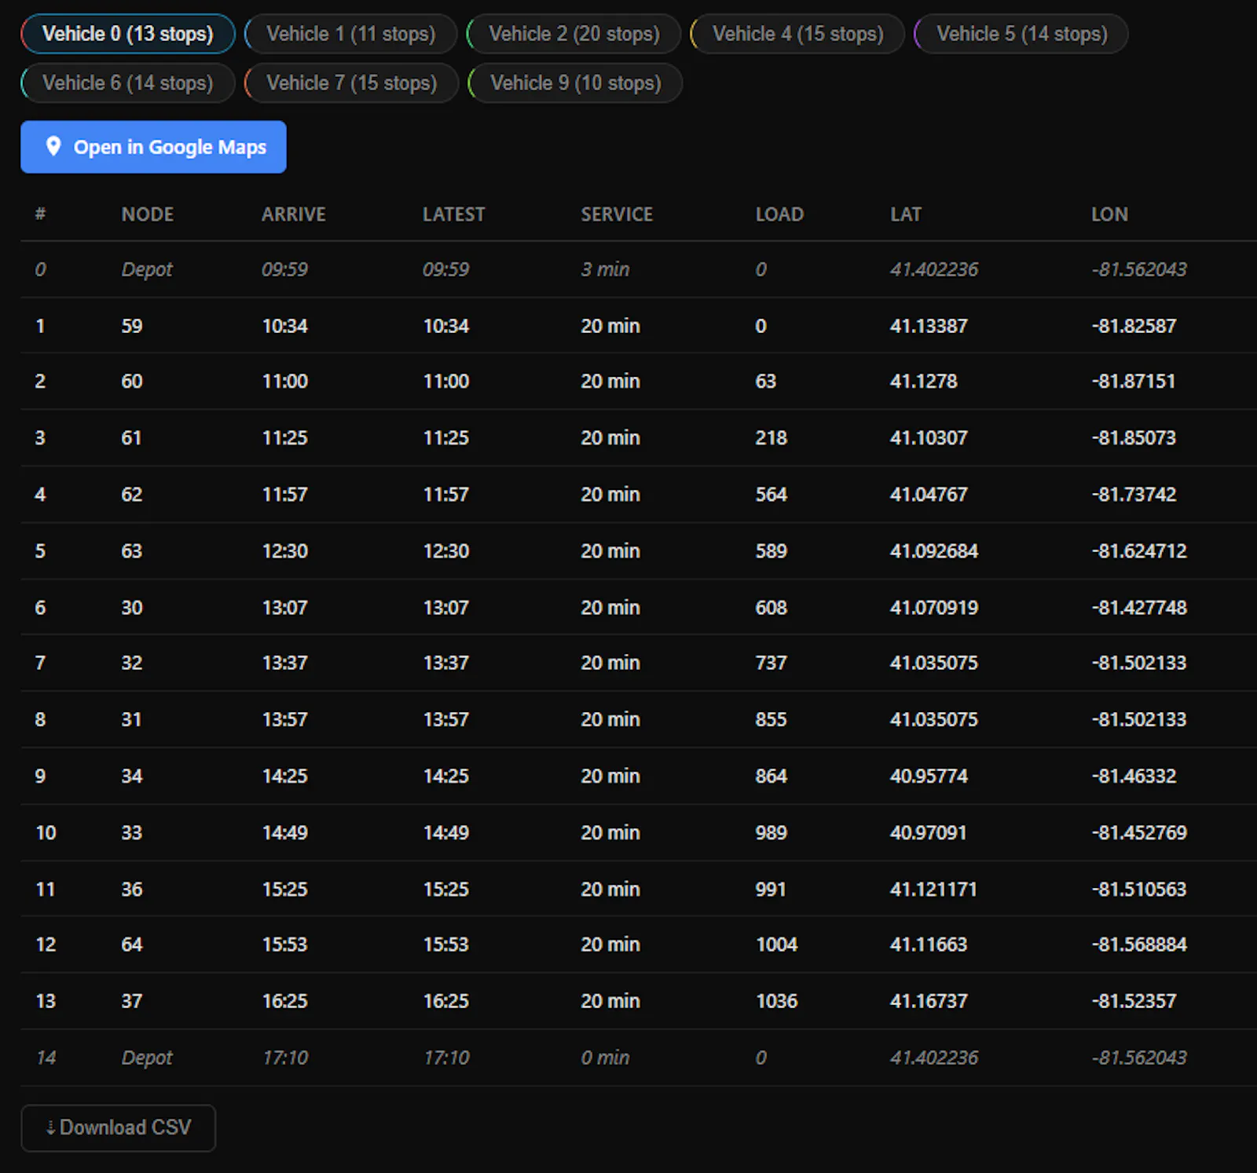The image size is (1257, 1173).
Task: Show Vehicle 4 (15 stops) route
Action: (x=797, y=34)
